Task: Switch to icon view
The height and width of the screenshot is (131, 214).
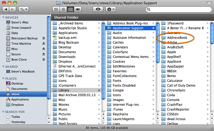Action: coord(56,9)
